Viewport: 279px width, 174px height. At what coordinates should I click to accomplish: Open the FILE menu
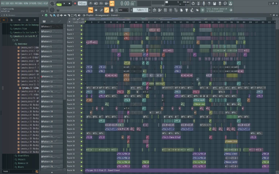point(3,3)
